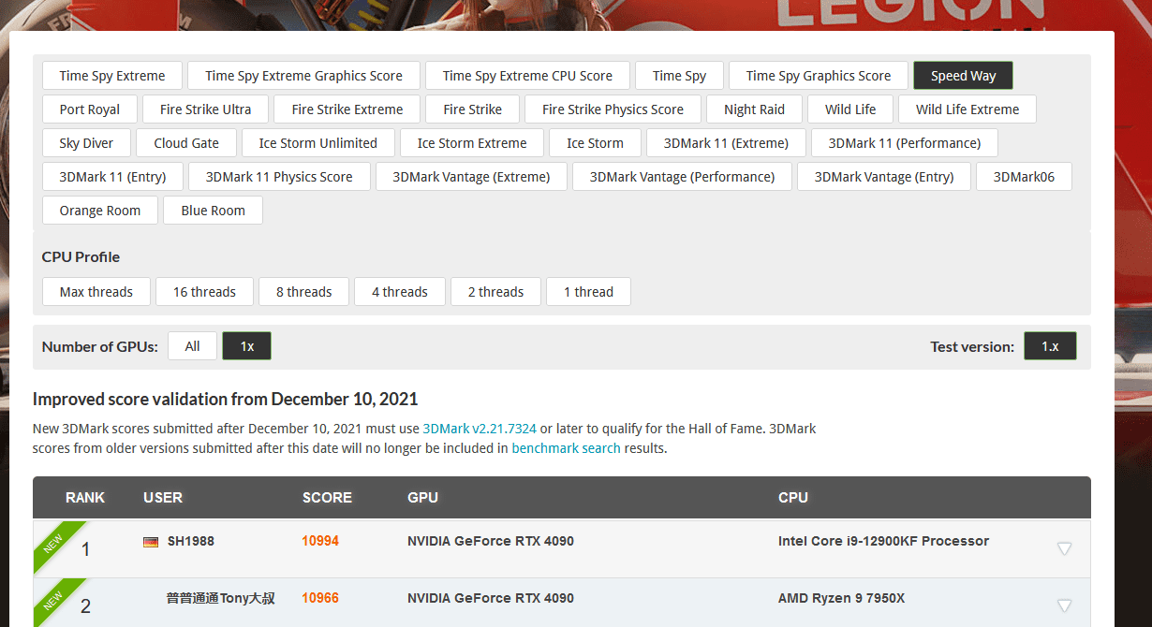Open the Port Royal leaderboard
The height and width of the screenshot is (627, 1152).
point(90,109)
